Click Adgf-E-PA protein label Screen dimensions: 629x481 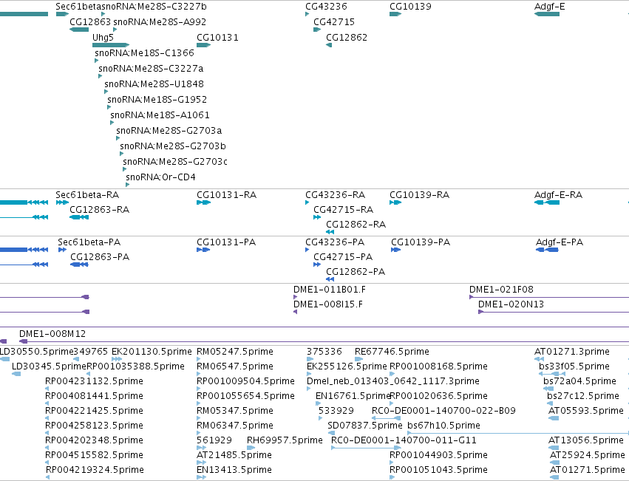tap(560, 242)
